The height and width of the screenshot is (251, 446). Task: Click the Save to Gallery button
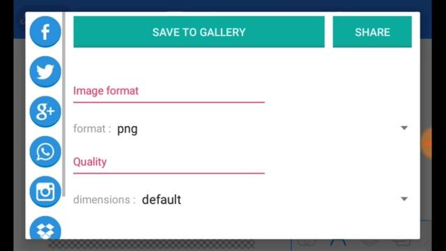click(199, 32)
